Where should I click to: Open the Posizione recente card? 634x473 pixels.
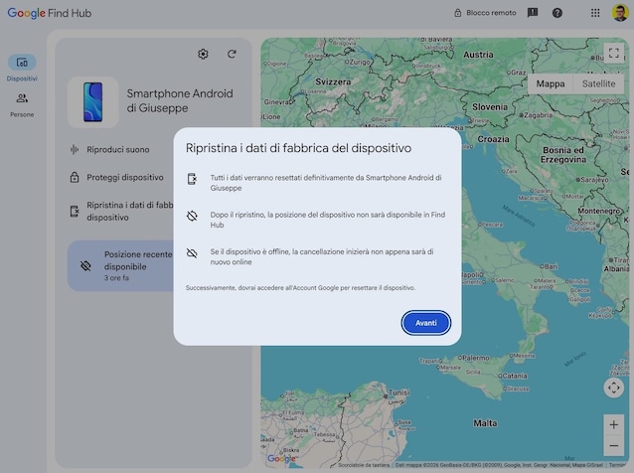click(x=120, y=265)
